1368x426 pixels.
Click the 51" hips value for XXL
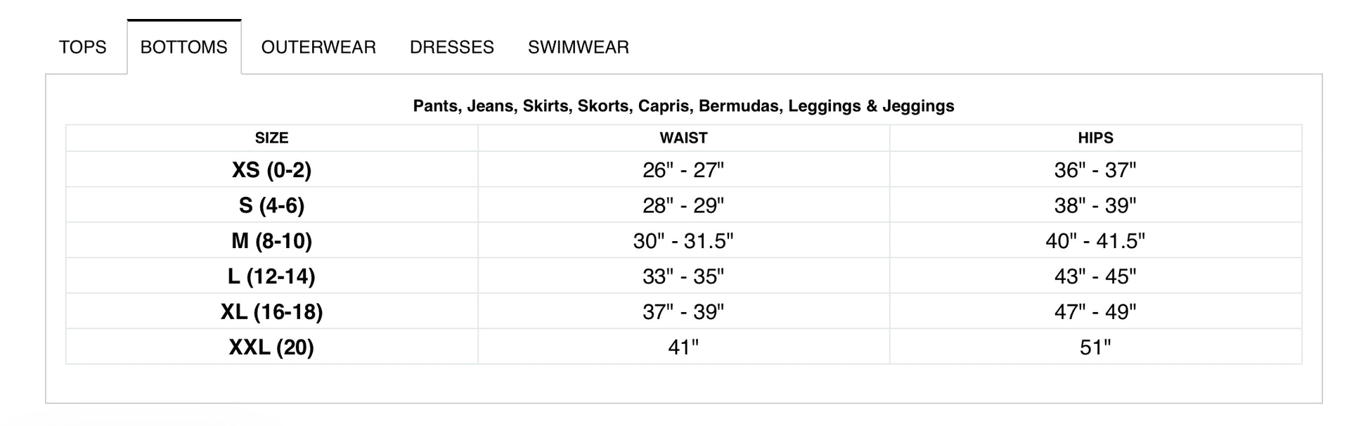click(1095, 347)
